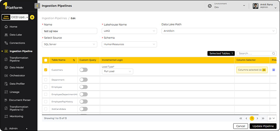
Task: Navigate to Orchestrator in the sidebar
Action: click(x=17, y=75)
